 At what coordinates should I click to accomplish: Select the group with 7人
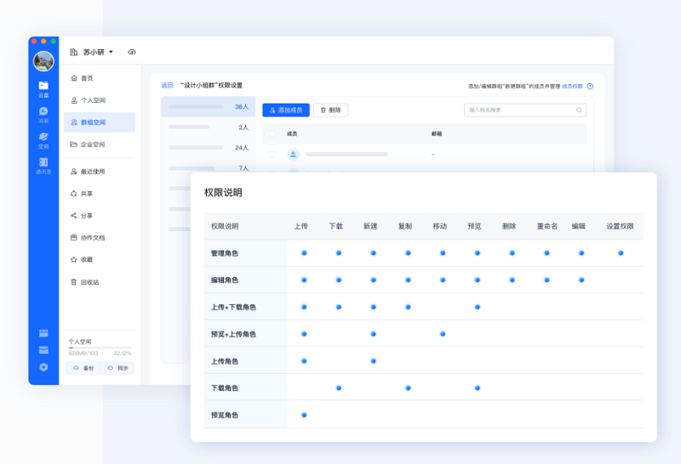(x=208, y=167)
